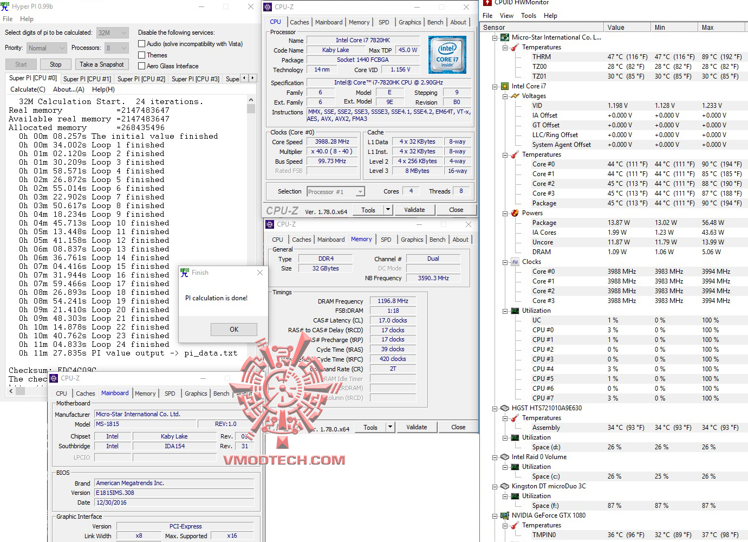Click the Clocks icon in HWMonitor

pyautogui.click(x=515, y=261)
